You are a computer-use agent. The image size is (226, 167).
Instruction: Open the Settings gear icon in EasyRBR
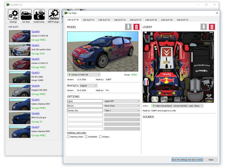(14, 15)
